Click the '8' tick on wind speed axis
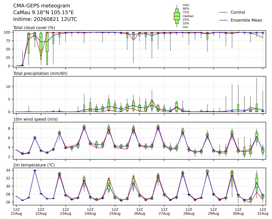The image size is (272, 219). pyautogui.click(x=9, y=129)
